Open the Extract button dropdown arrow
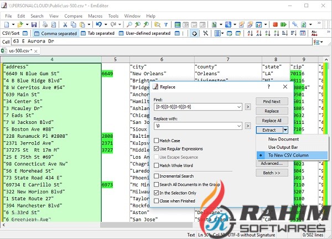 click(286, 130)
